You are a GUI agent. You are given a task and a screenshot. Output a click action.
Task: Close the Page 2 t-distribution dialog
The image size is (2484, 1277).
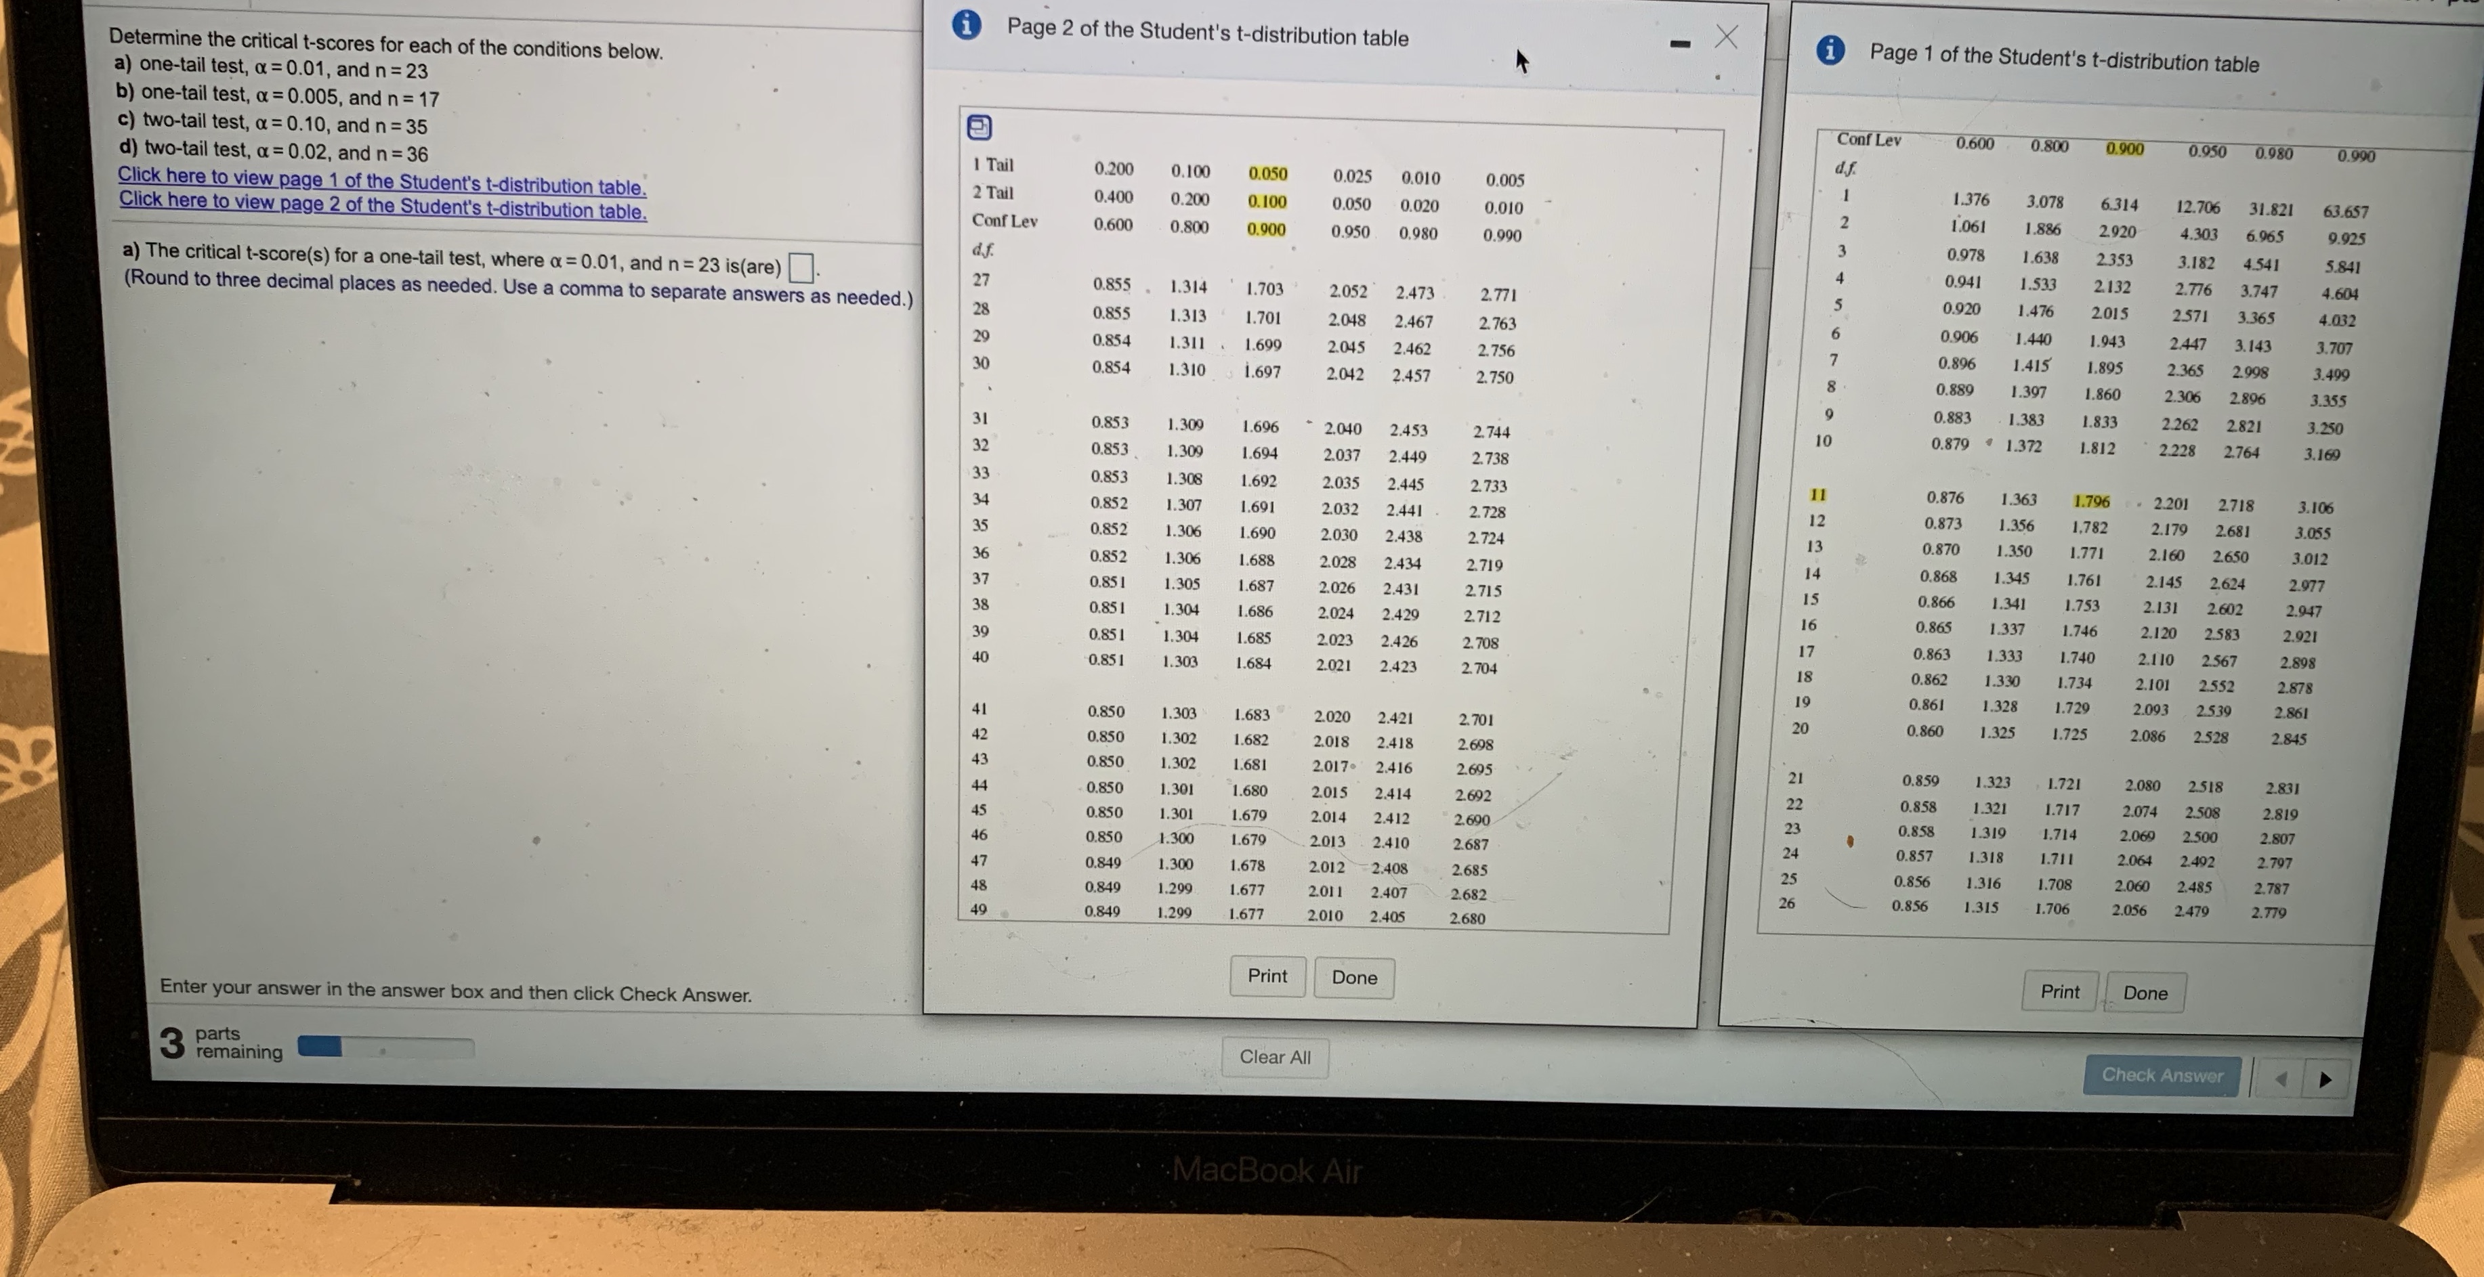(x=1726, y=37)
